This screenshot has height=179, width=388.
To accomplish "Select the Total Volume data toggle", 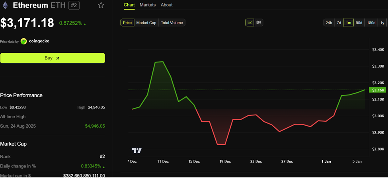I will click(x=172, y=23).
